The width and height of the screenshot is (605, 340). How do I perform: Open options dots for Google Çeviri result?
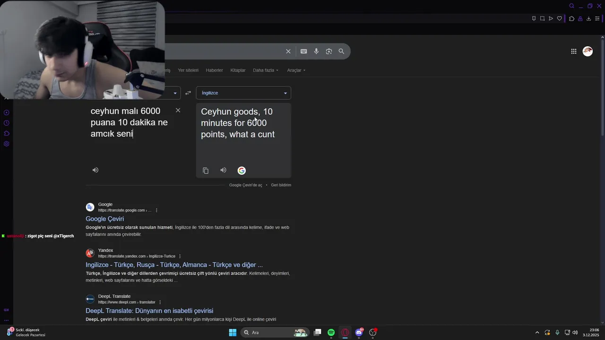tap(156, 210)
